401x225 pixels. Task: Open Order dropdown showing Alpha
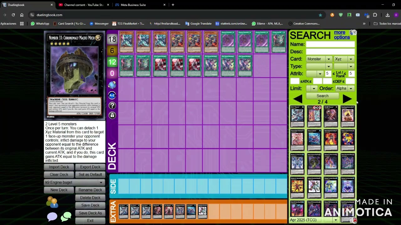344,88
